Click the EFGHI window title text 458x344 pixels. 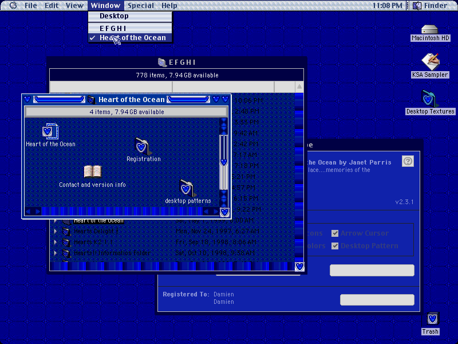[x=182, y=62]
